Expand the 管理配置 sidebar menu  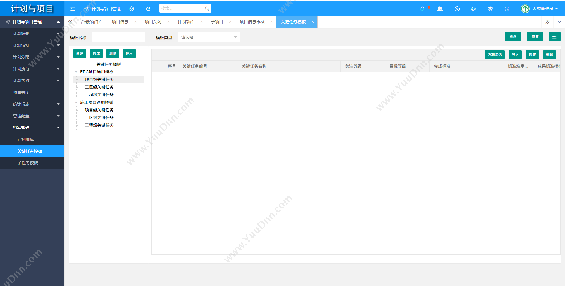pos(58,116)
